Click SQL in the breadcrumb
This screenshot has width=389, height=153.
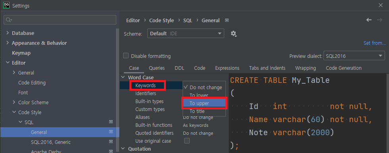tap(188, 20)
